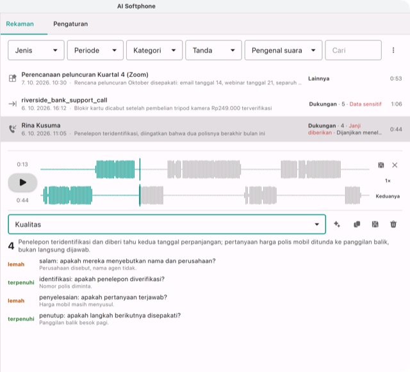Image resolution: width=410 pixels, height=372 pixels.
Task: Open the Tanda filter dropdown
Action: pyautogui.click(x=213, y=50)
